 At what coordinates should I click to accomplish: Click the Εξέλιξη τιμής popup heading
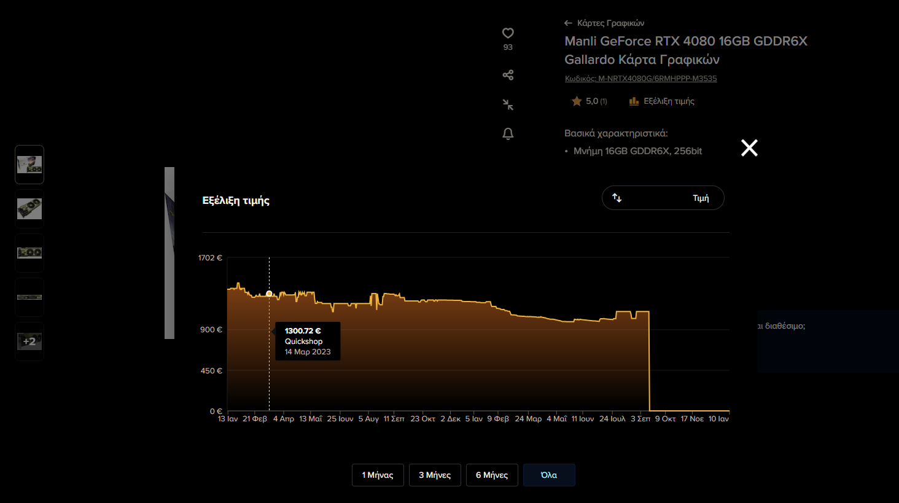pyautogui.click(x=236, y=201)
